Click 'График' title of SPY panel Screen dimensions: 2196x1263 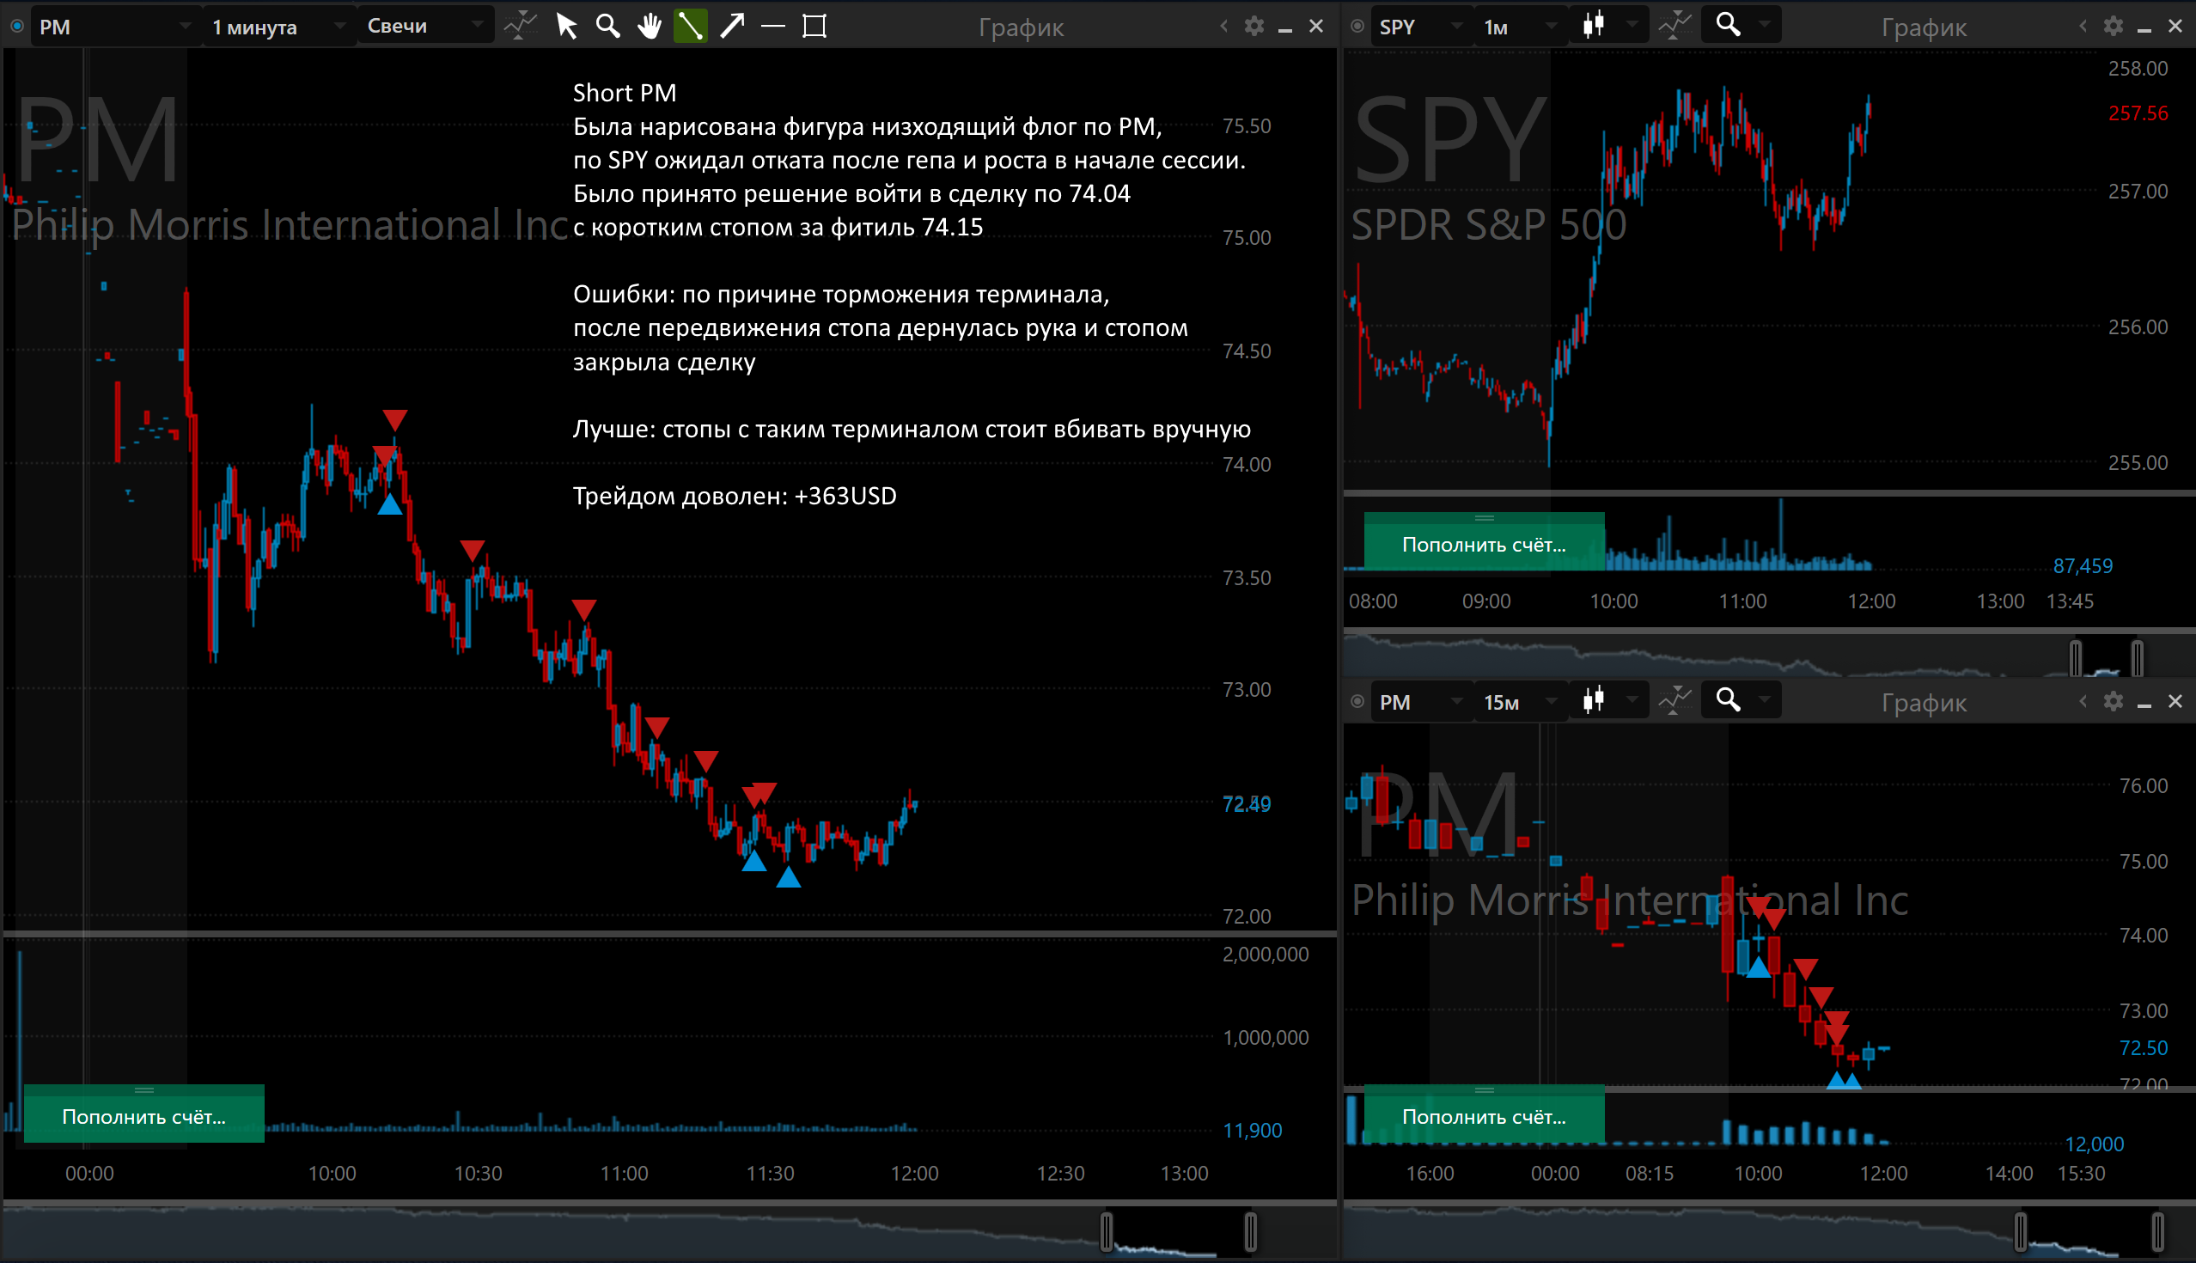(1924, 27)
